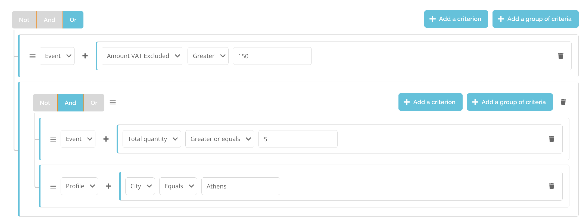This screenshot has width=586, height=224.
Task: Delete the Total quantity criterion
Action: point(551,139)
